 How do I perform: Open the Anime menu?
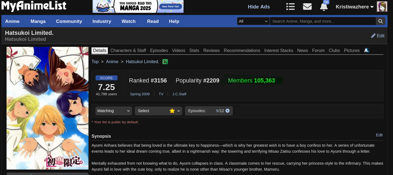(12, 21)
